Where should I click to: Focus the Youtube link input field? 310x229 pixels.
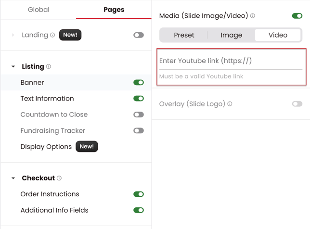pos(231,61)
